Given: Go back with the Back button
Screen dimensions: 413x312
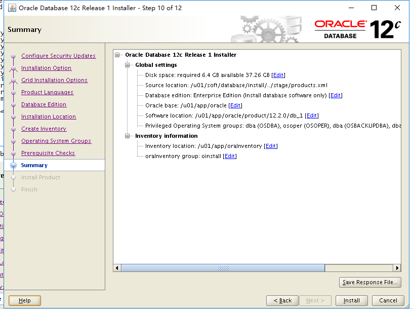Looking at the screenshot, I should (x=282, y=300).
